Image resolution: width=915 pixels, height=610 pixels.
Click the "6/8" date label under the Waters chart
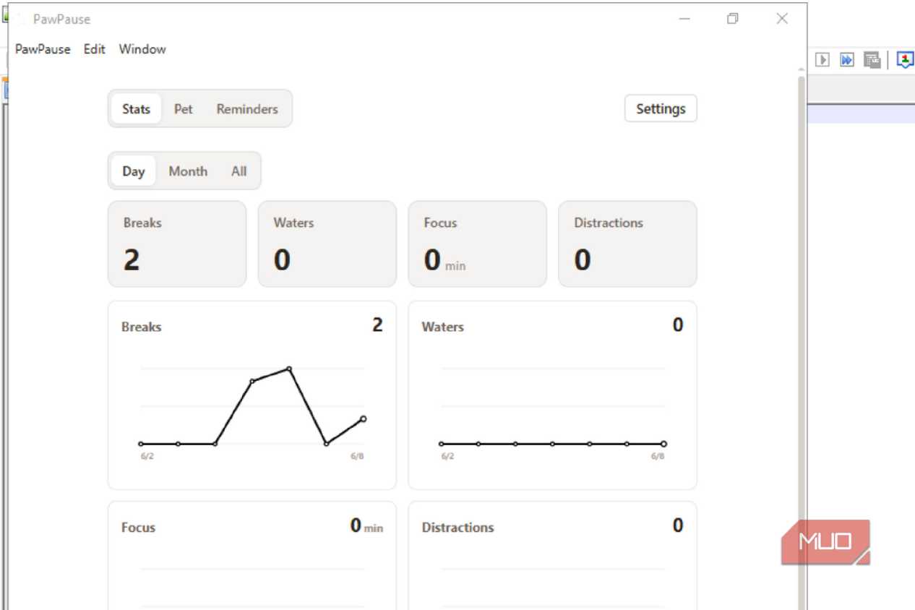point(658,457)
